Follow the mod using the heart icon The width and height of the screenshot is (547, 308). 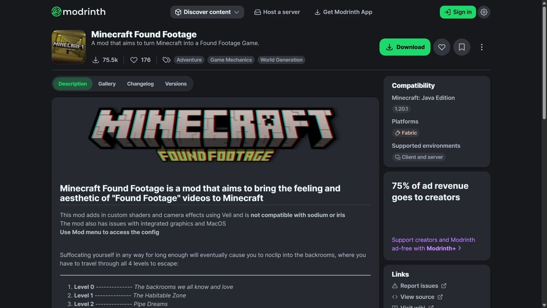point(441,47)
